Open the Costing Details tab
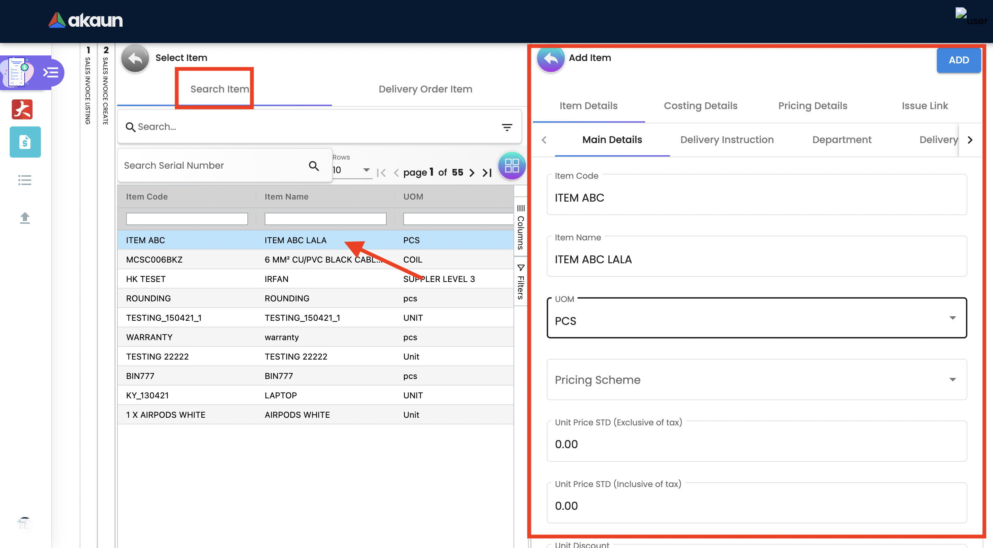Viewport: 993px width, 548px height. [x=700, y=106]
